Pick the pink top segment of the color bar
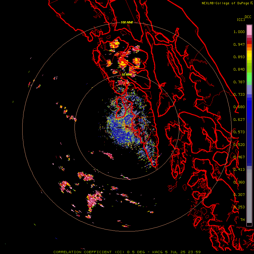The height and width of the screenshot is (254, 254). [249, 30]
